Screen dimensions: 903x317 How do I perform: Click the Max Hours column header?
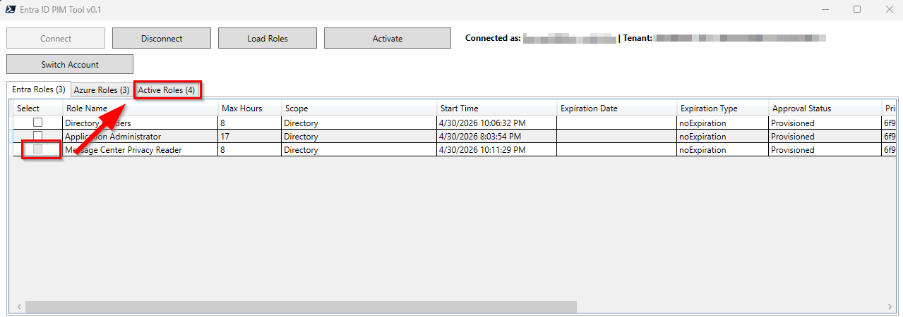point(249,108)
